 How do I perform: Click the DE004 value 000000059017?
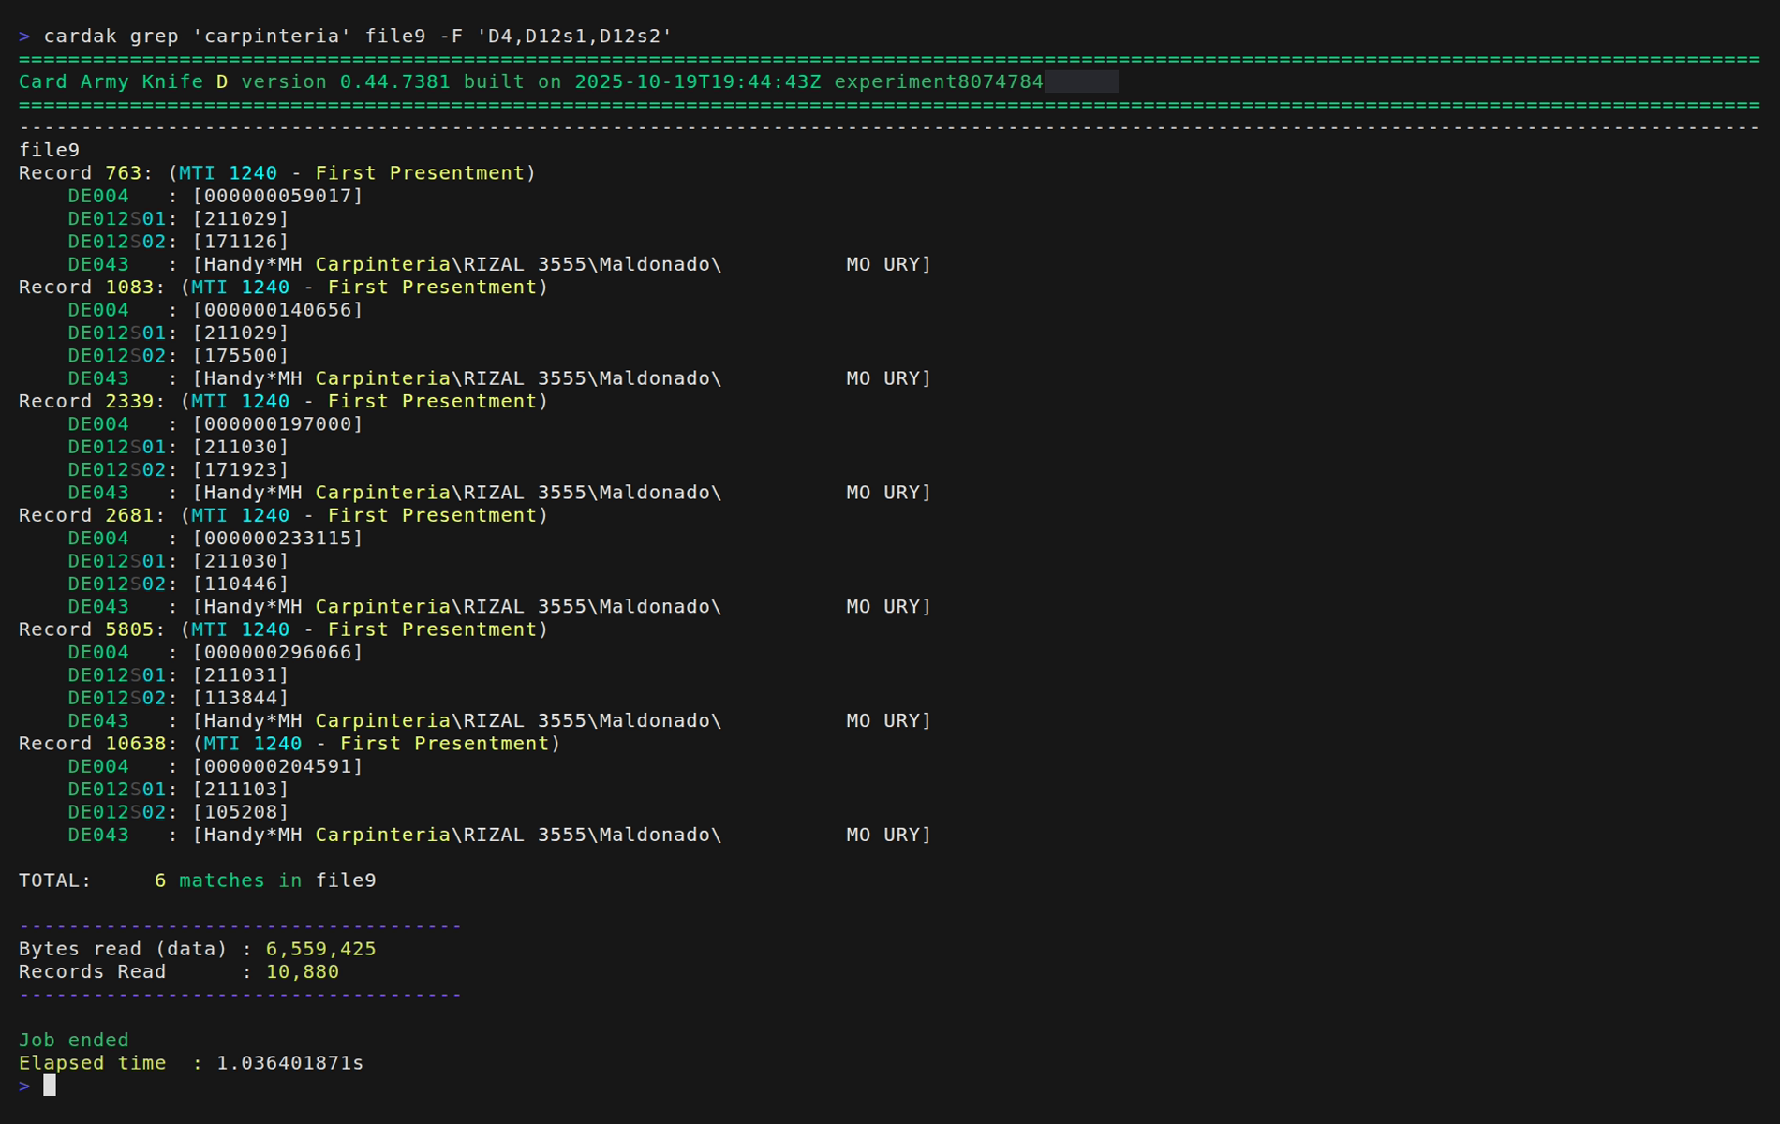[277, 196]
